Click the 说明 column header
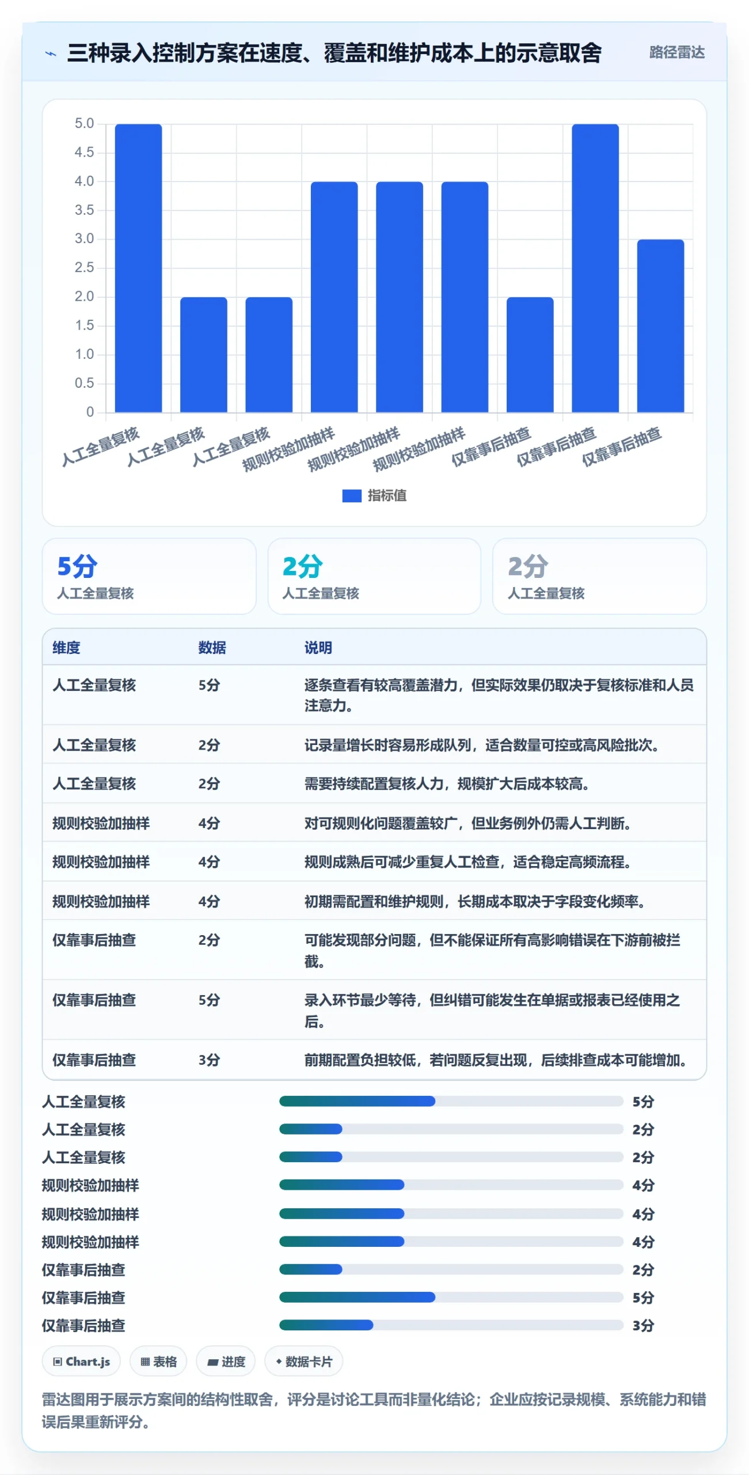The height and width of the screenshot is (1475, 749). [x=318, y=648]
